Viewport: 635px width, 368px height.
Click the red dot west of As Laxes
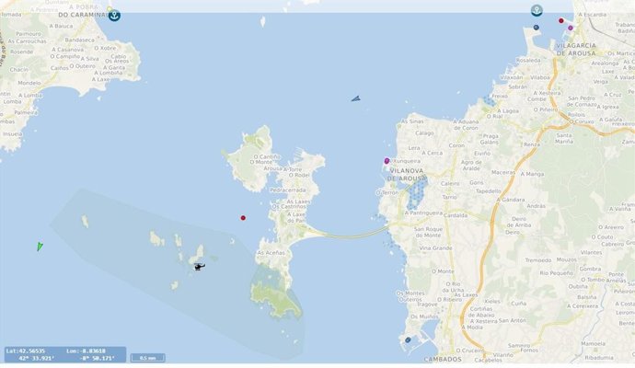tap(243, 218)
